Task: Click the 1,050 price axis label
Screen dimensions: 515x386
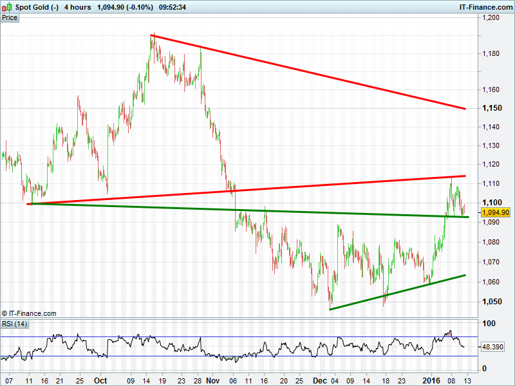Action: click(492, 302)
